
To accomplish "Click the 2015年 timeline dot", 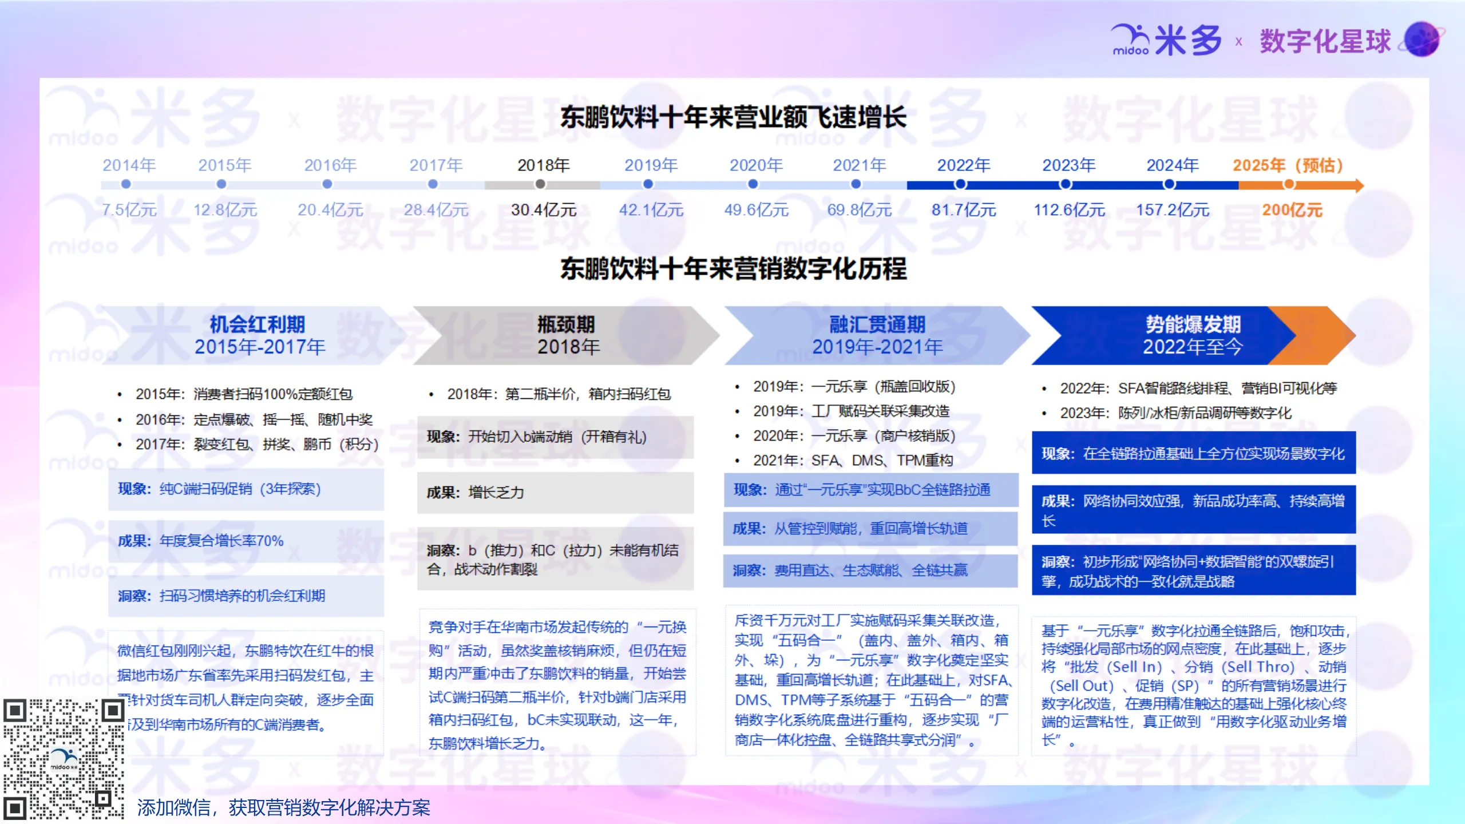I will (x=221, y=184).
